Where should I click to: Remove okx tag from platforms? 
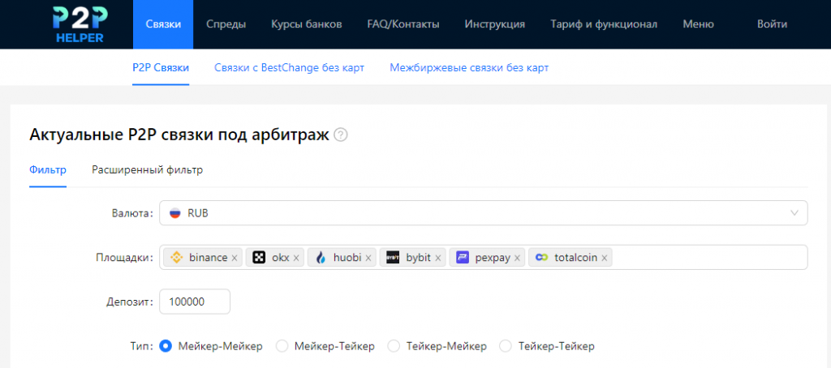(296, 258)
